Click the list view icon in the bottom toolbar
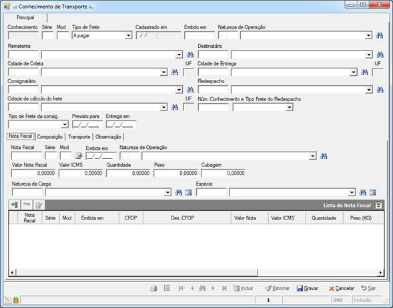Image resolution: width=393 pixels, height=308 pixels. click(167, 288)
